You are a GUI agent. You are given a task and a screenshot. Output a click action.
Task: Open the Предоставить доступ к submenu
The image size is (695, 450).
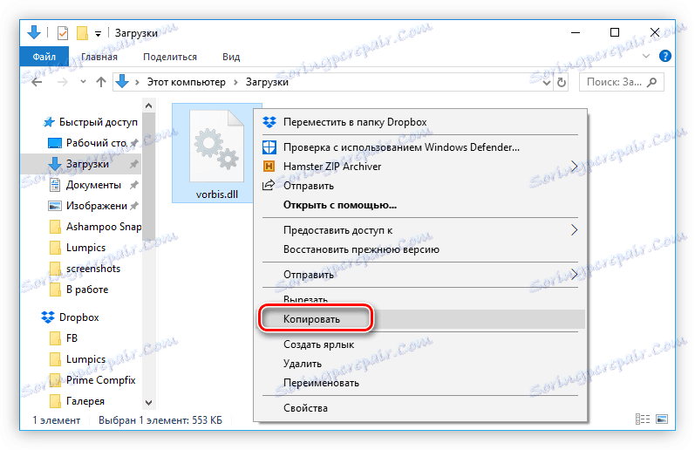click(420, 230)
